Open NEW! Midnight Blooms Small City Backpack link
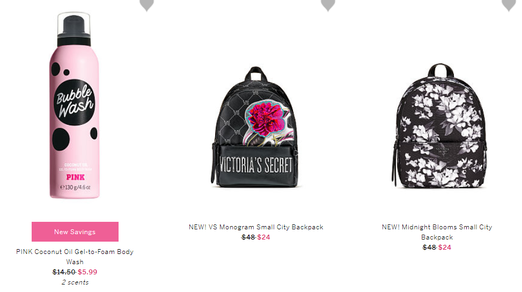522x292 pixels. 437,232
